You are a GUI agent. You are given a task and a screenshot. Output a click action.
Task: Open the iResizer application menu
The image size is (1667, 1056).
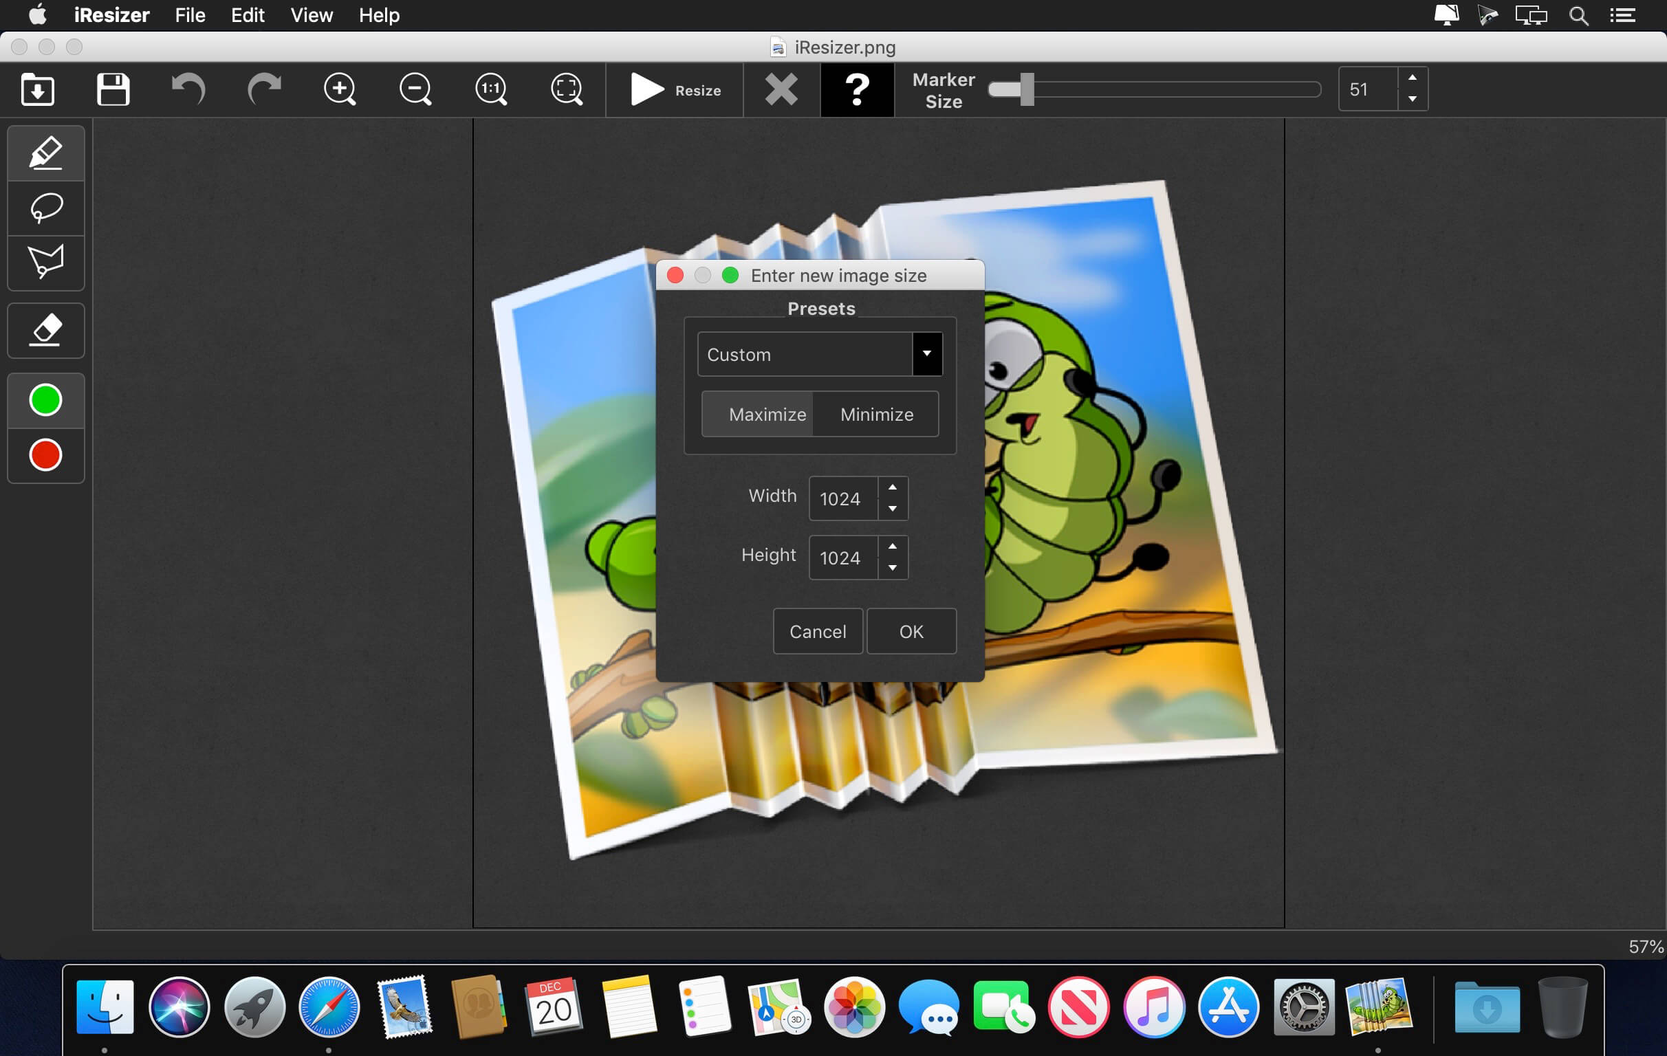pos(111,15)
